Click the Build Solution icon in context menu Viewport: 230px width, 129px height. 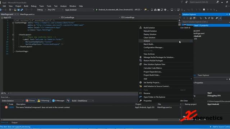point(141,28)
